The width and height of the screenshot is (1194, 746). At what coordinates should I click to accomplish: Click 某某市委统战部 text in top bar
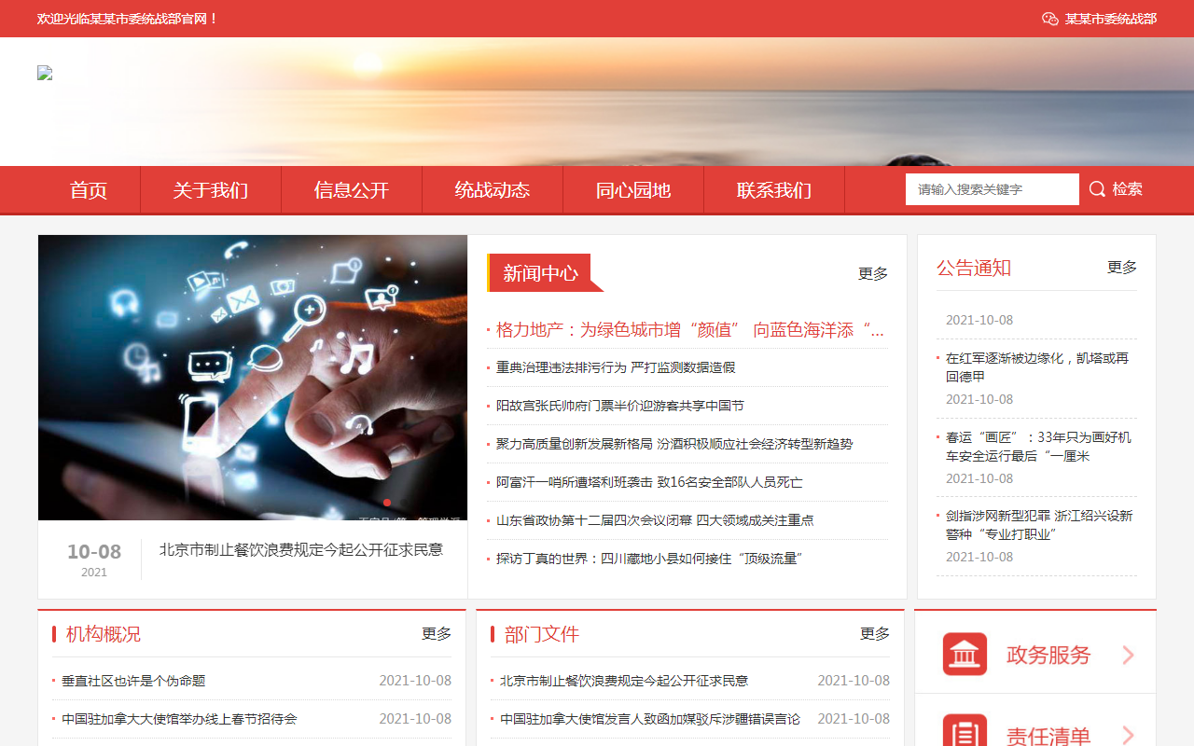pos(1111,19)
